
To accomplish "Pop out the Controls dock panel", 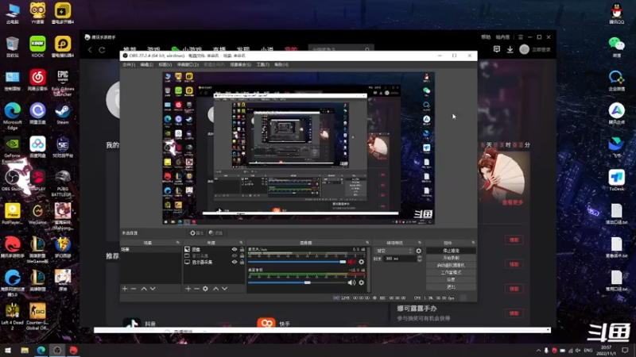I will 473,243.
